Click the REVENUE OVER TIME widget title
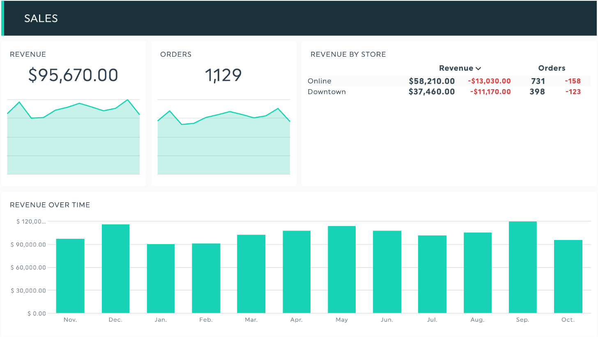598x337 pixels. (x=50, y=205)
